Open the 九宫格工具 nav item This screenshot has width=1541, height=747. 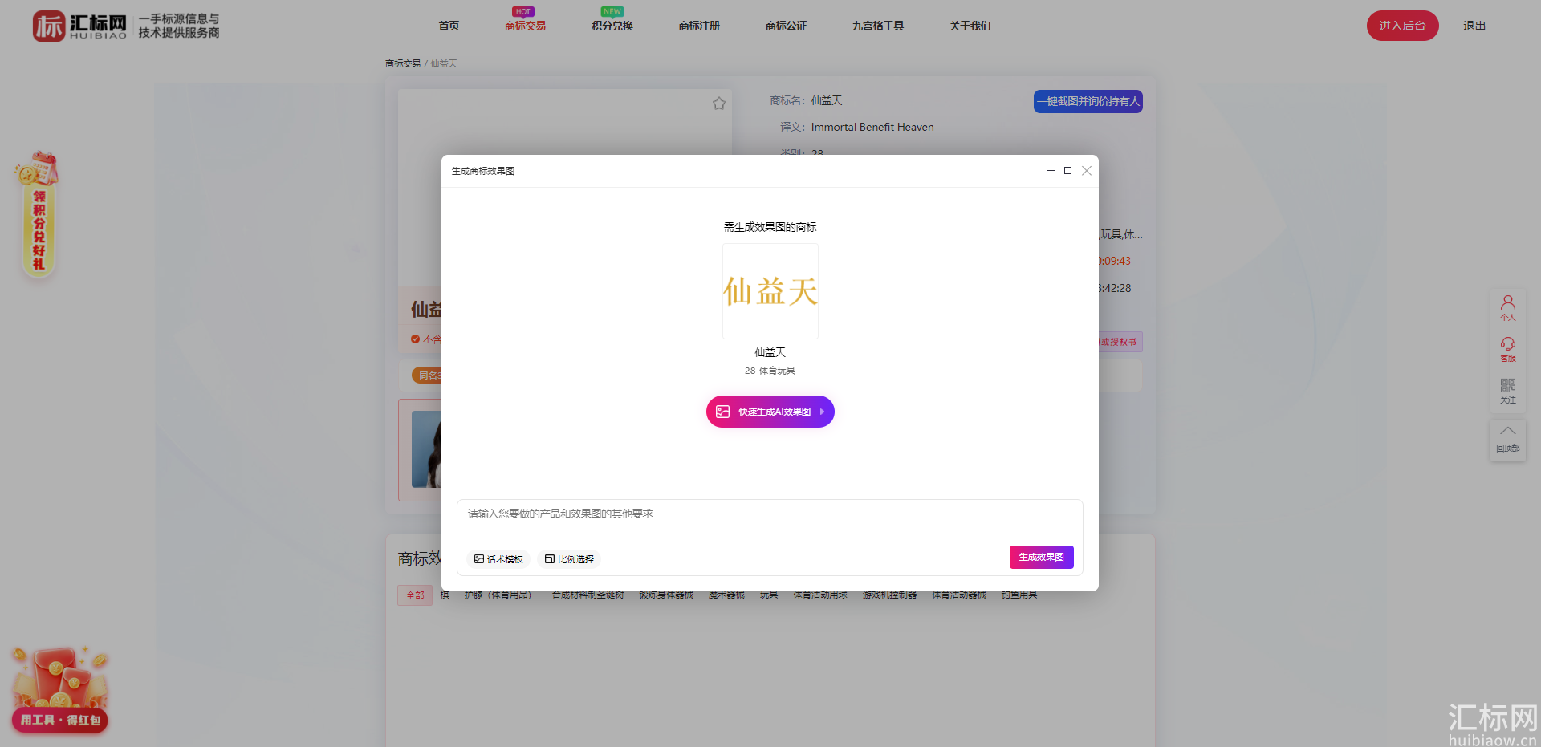tap(878, 26)
